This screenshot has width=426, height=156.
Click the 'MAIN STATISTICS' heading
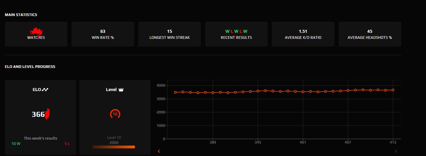21,15
